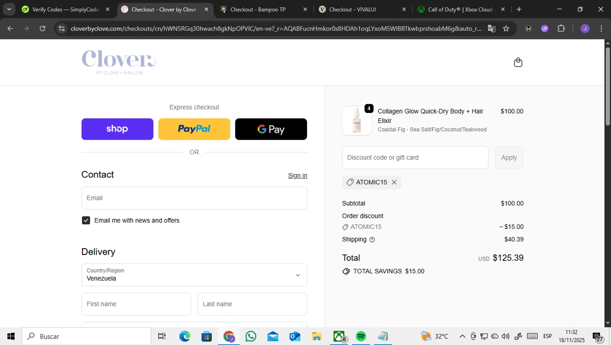The image size is (611, 345).
Task: Open the weather widget showing 32°C
Action: pos(435,336)
